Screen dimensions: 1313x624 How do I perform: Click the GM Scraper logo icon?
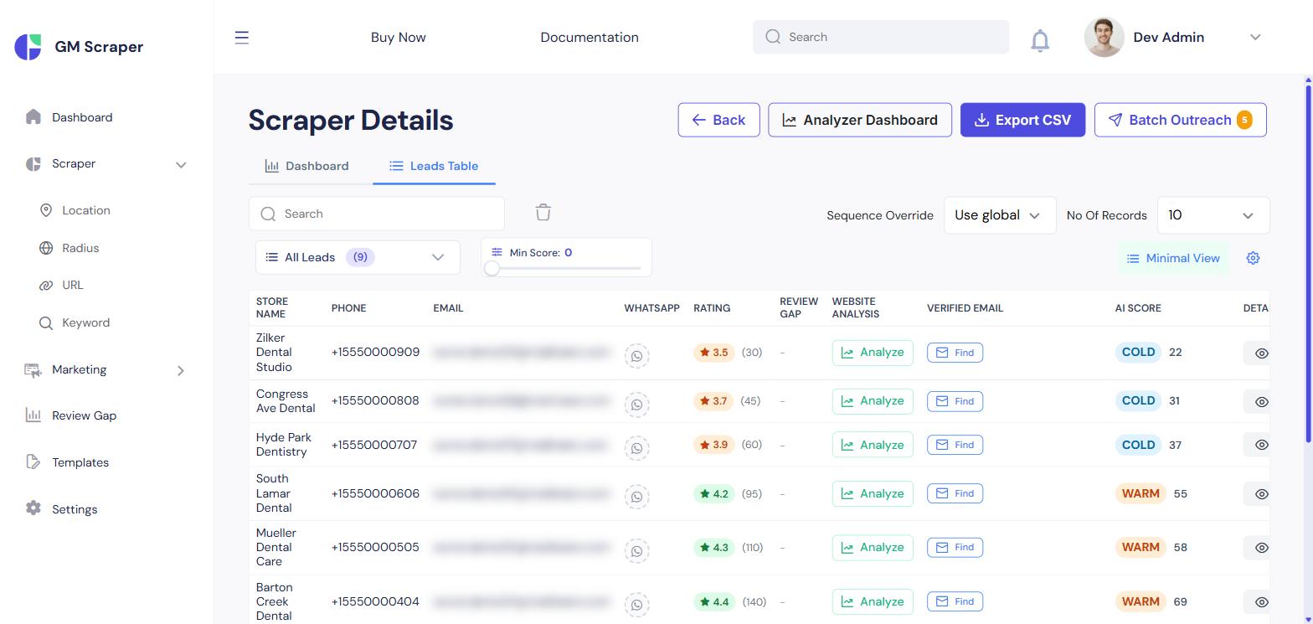[28, 47]
